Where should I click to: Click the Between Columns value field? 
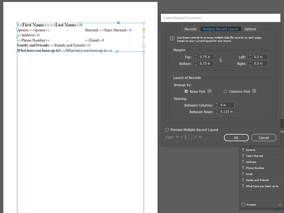pyautogui.click(x=226, y=105)
